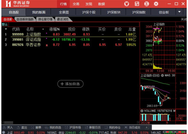Open the 数据 top menu
Screen dimensions: 188x134
coord(101,4)
